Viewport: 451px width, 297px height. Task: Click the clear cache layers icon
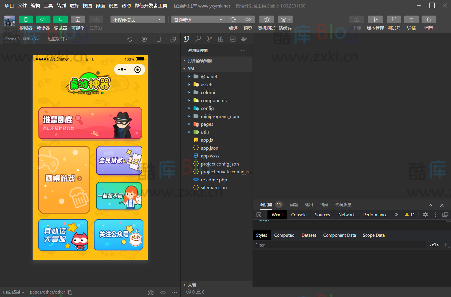click(285, 20)
